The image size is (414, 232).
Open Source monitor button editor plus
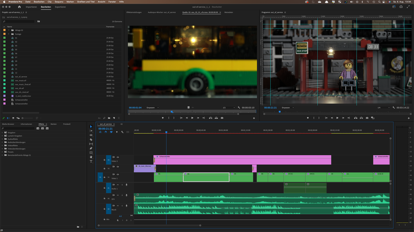[254, 118]
